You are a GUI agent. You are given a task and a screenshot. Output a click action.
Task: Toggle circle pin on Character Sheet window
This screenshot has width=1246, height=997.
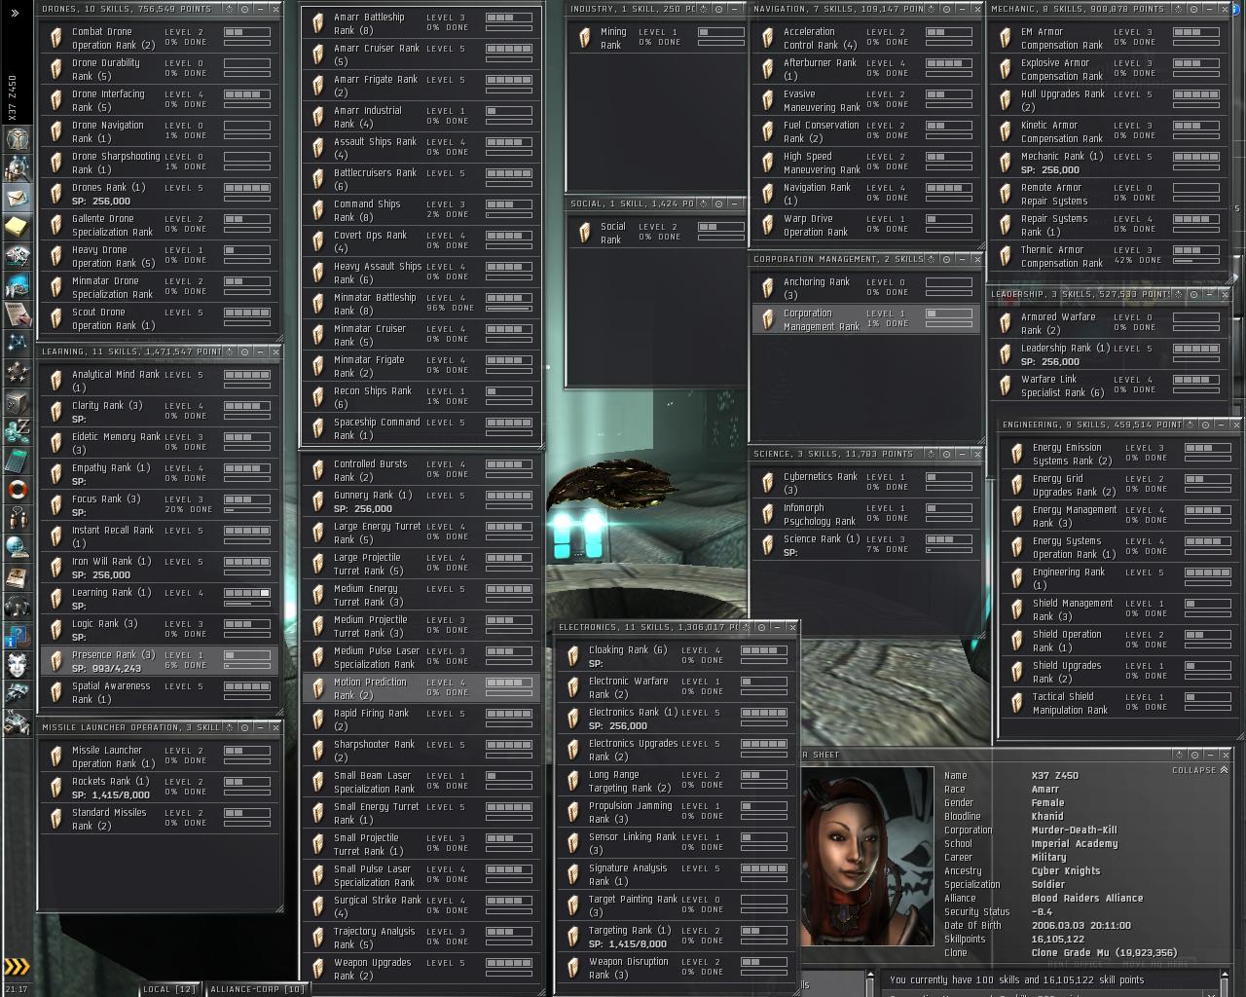point(1193,755)
